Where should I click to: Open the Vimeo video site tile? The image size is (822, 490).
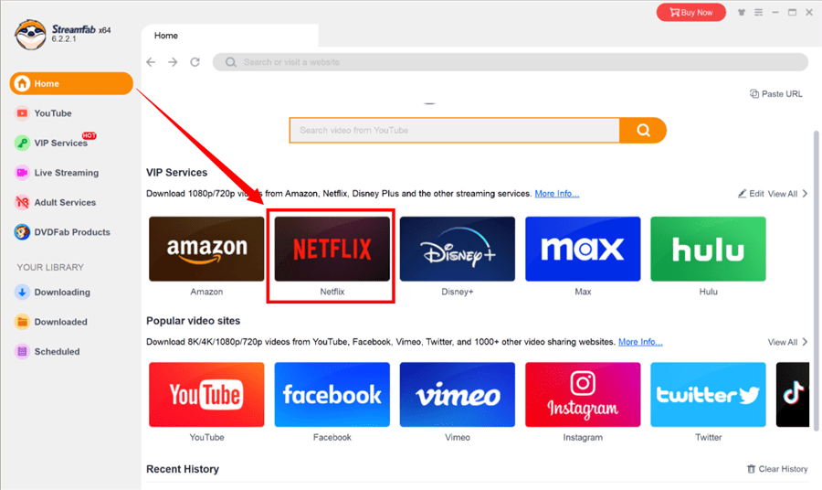[x=458, y=395]
